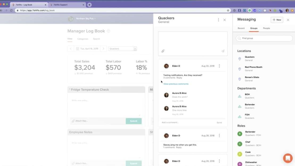
Task: Open the Dishwasher role group
Action: [253, 164]
